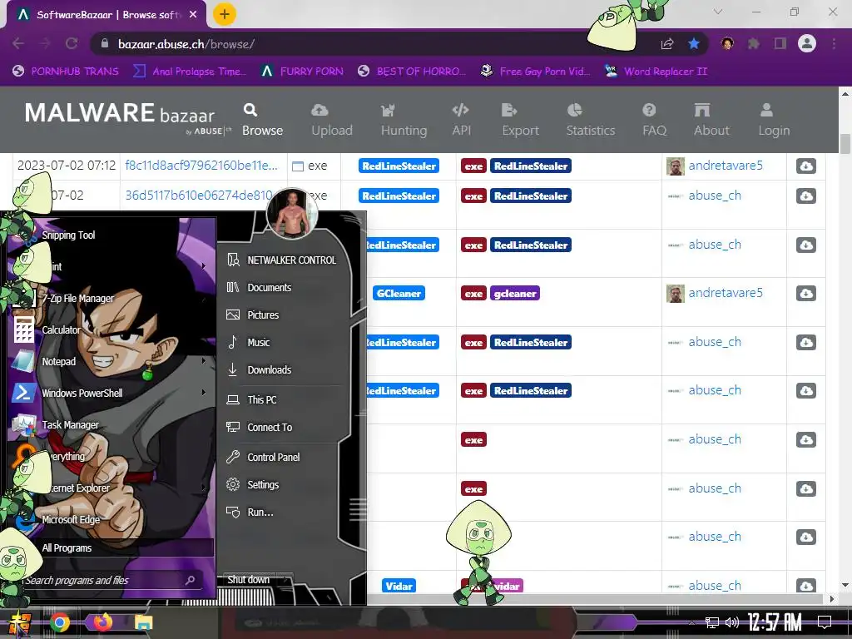Toggle the browser side panel icon
852x639 pixels.
(x=780, y=43)
